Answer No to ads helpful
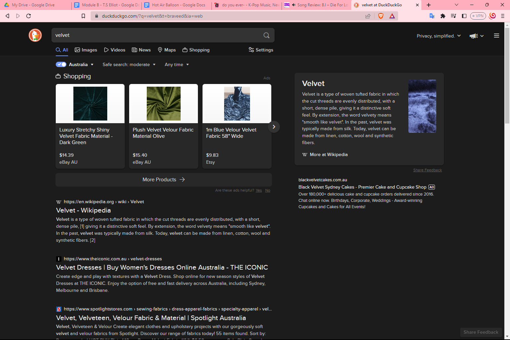Viewport: 510px width, 340px height. 268,190
